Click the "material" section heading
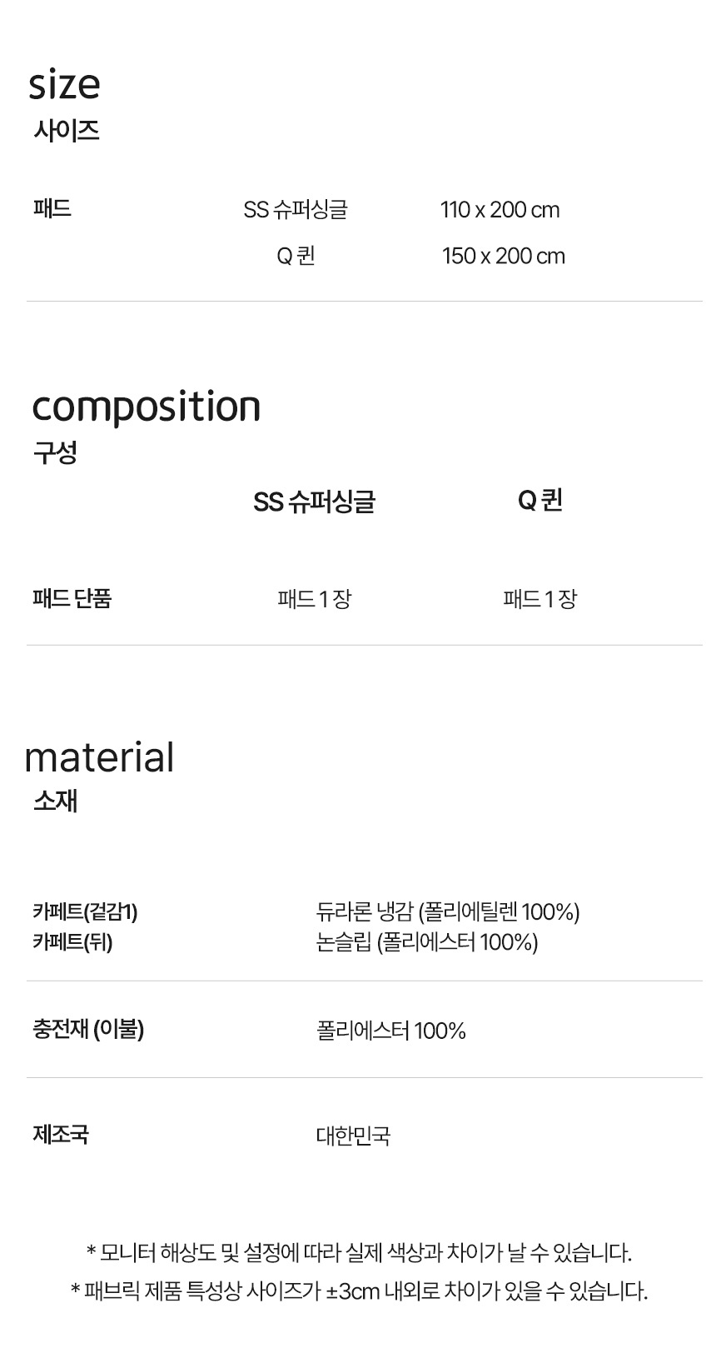The width and height of the screenshot is (716, 1363). point(99,757)
